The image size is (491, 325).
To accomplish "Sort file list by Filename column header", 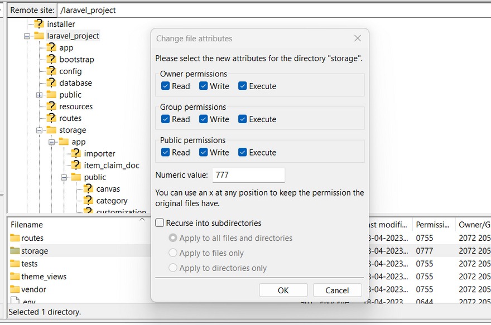I will [x=27, y=225].
